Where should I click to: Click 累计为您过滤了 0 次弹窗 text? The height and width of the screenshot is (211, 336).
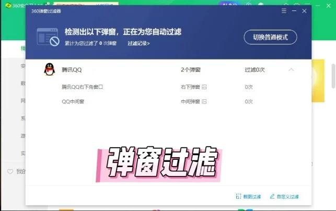tap(90, 43)
